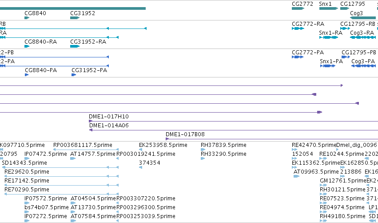Select the AT14757.5prime EST feature
Image resolution: width=378 pixels, height=223 pixels.
pos(73,159)
